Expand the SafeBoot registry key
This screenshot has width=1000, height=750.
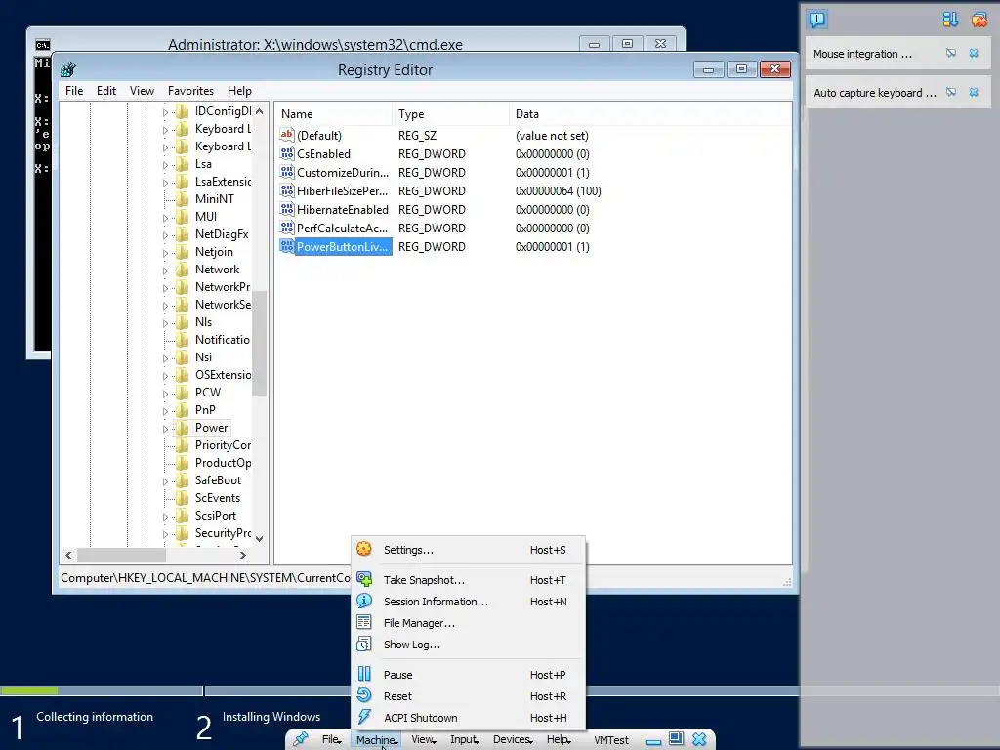point(165,482)
